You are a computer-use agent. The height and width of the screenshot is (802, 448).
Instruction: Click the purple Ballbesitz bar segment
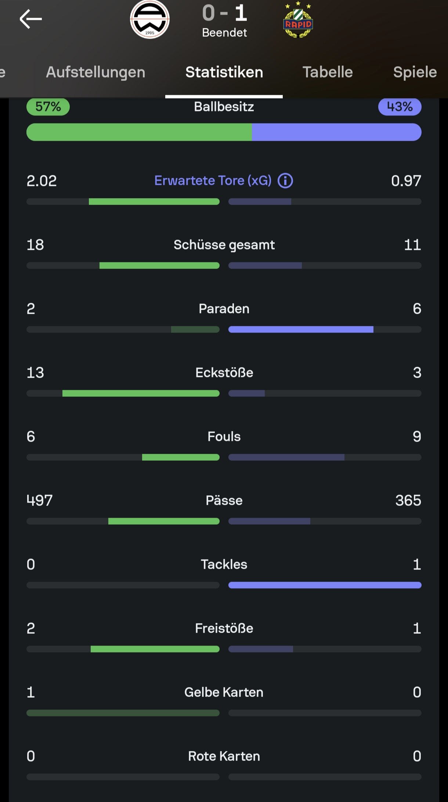(337, 132)
